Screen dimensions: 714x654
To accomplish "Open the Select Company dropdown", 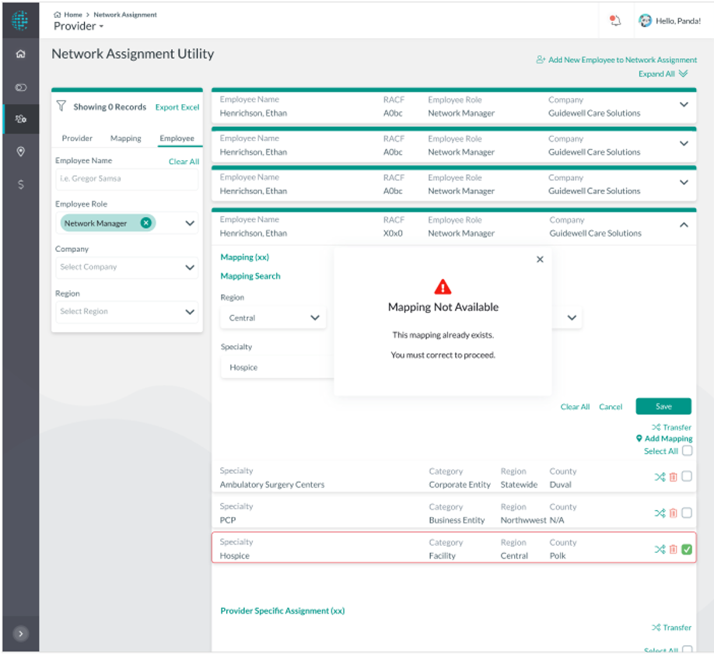I will pyautogui.click(x=127, y=268).
